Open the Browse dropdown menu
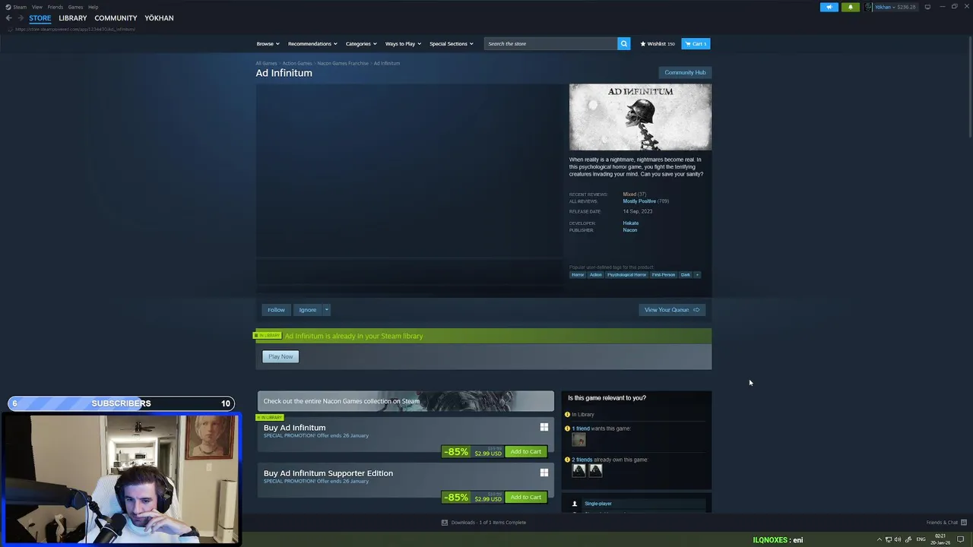The image size is (973, 547). [268, 43]
